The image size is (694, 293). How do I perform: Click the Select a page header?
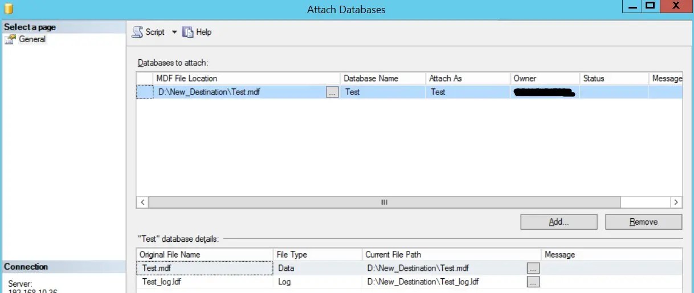63,27
